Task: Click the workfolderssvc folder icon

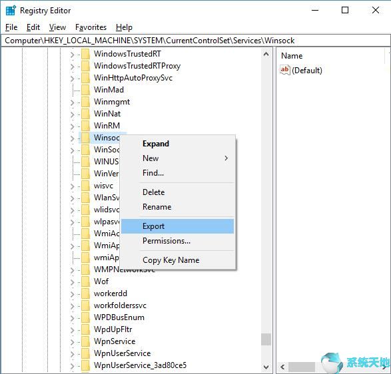Action: [x=85, y=305]
